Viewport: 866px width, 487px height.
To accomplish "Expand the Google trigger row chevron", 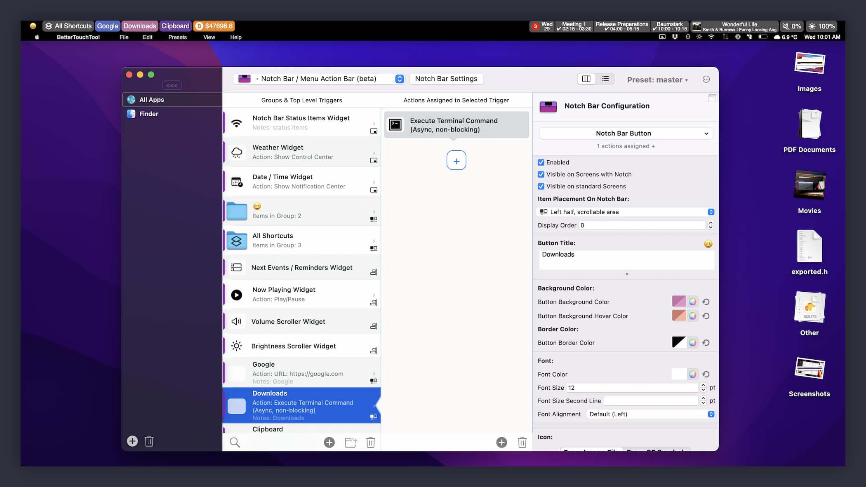I will pyautogui.click(x=374, y=374).
